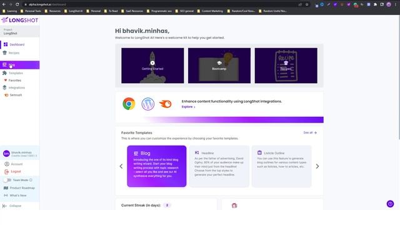Click the Semrush flame integration icon

[x=166, y=104]
